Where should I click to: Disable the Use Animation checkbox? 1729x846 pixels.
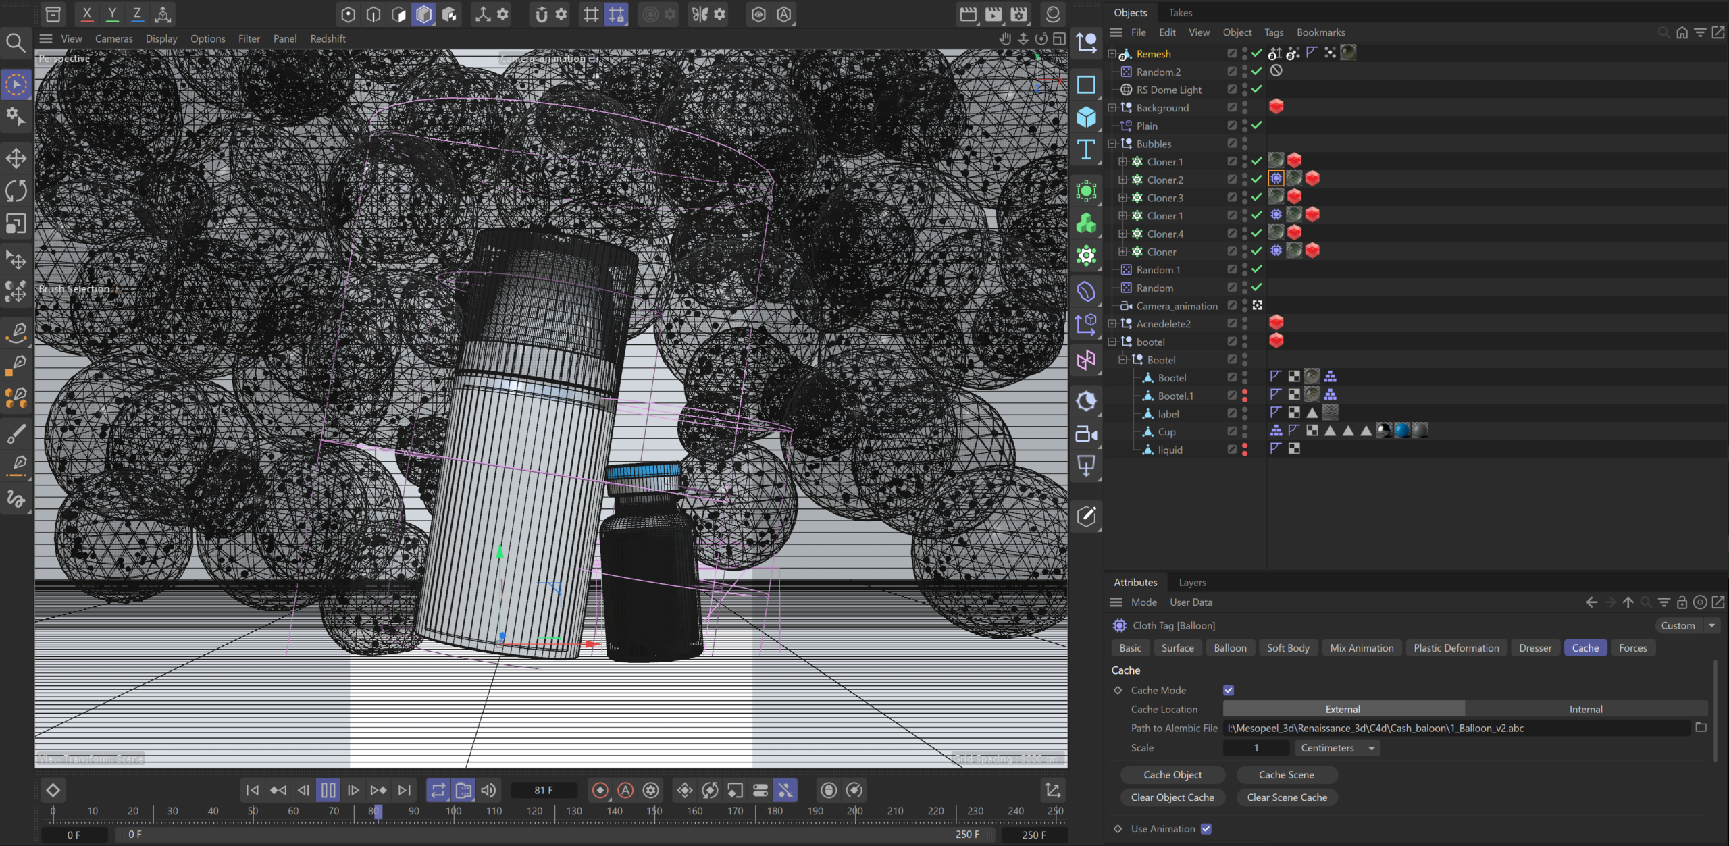(1206, 828)
